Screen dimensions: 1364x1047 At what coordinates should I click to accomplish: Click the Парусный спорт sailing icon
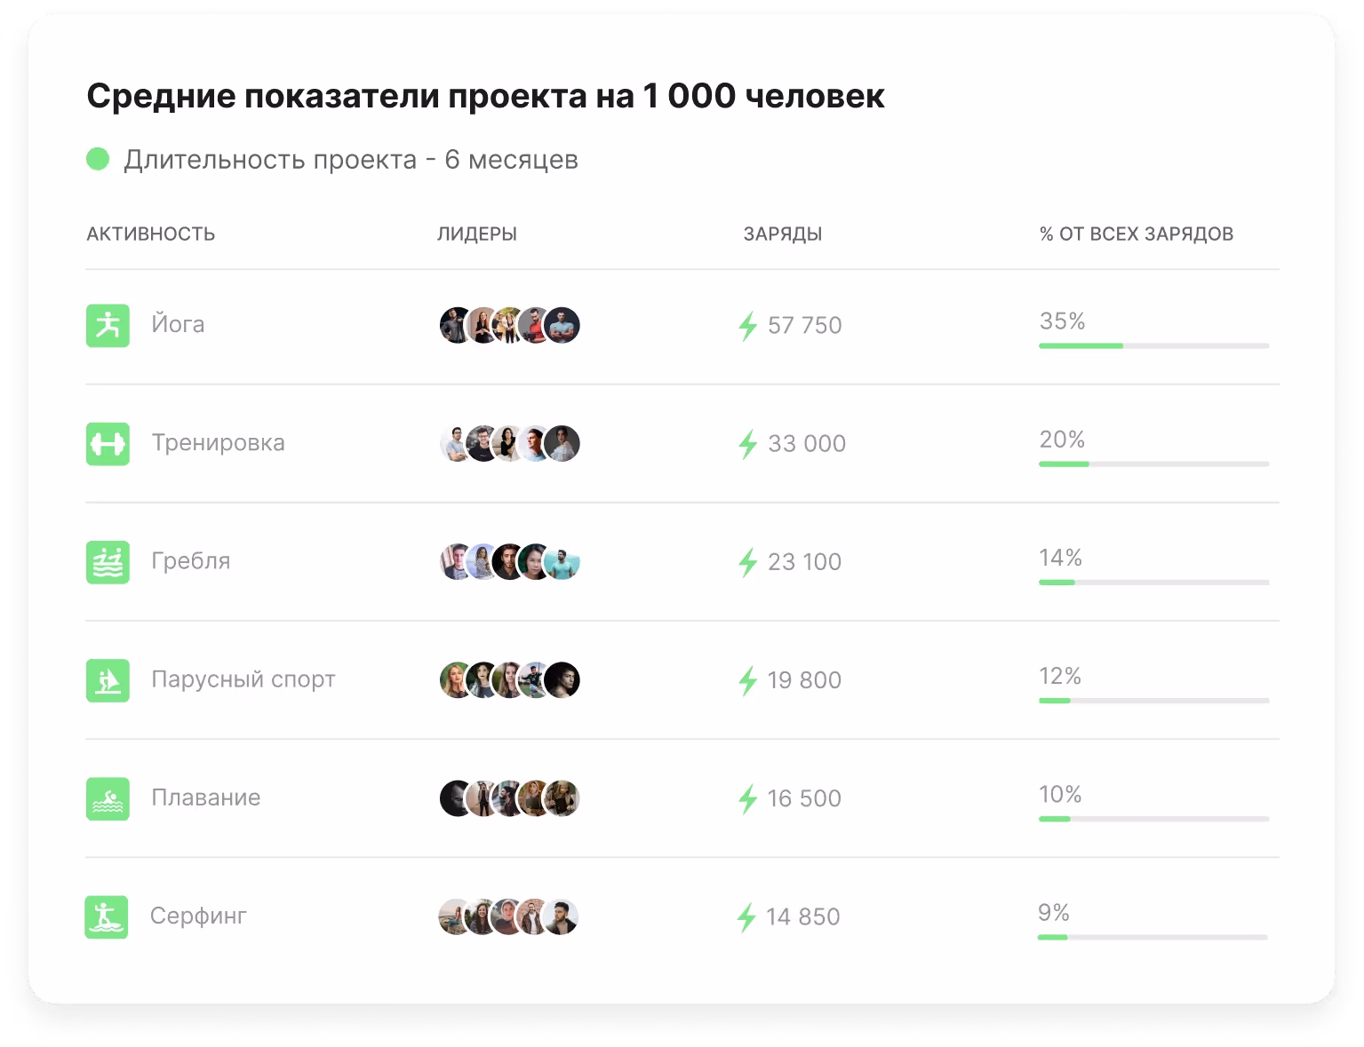coord(108,680)
